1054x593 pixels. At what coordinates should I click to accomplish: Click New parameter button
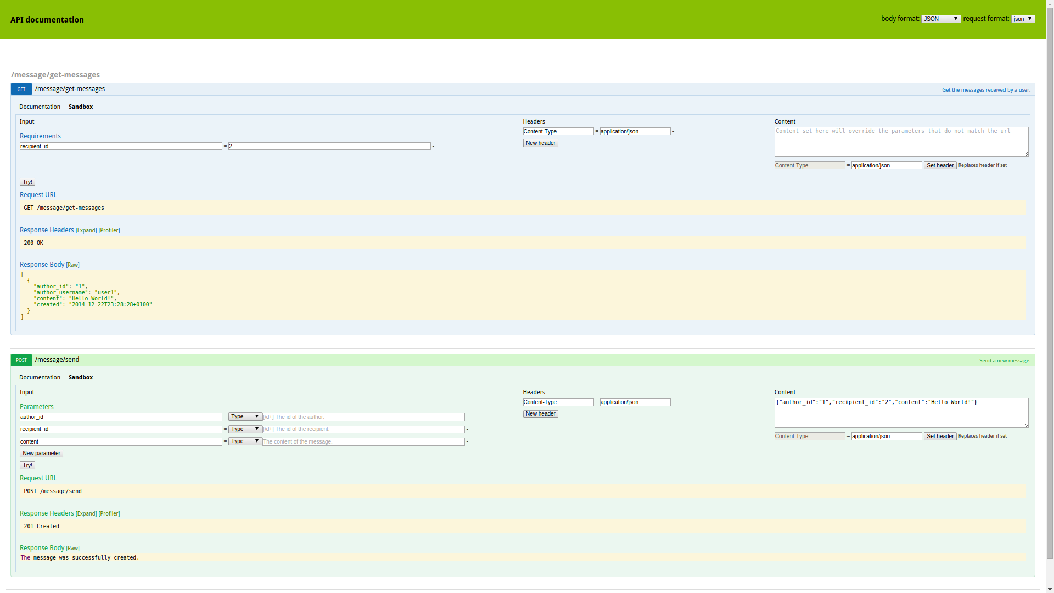(41, 454)
